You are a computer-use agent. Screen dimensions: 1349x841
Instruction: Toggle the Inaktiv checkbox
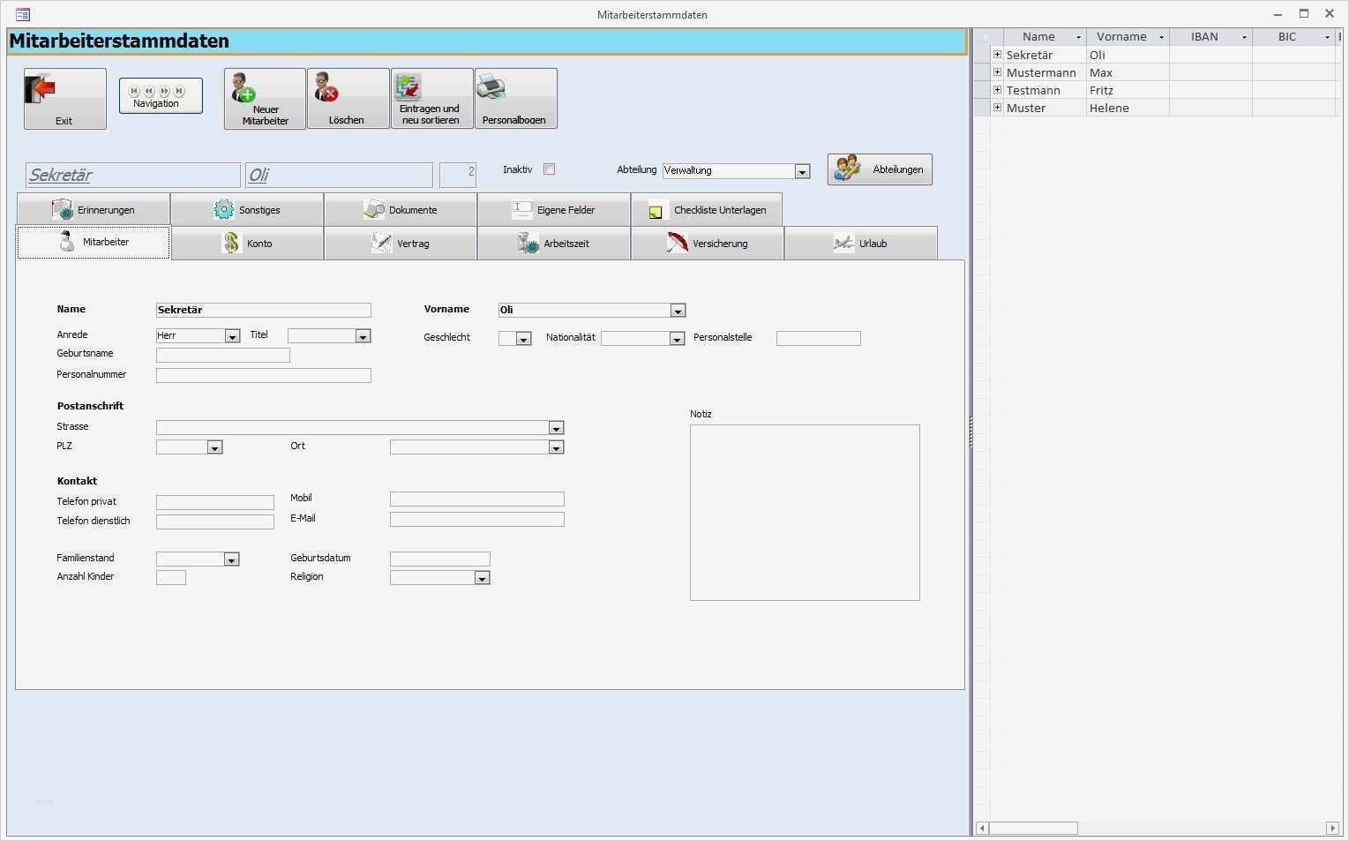coord(549,169)
